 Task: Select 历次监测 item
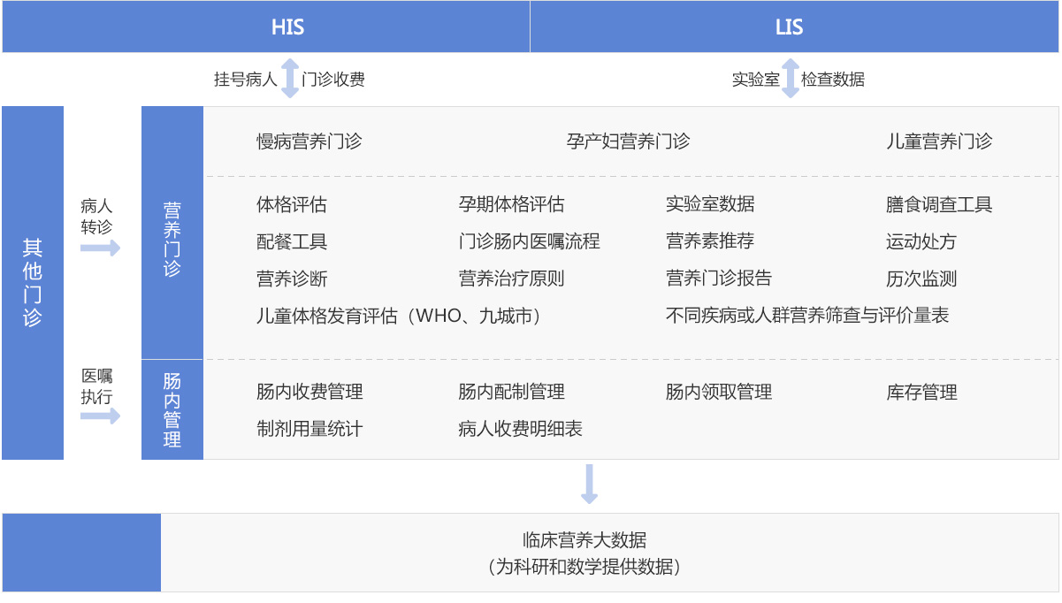tap(921, 279)
